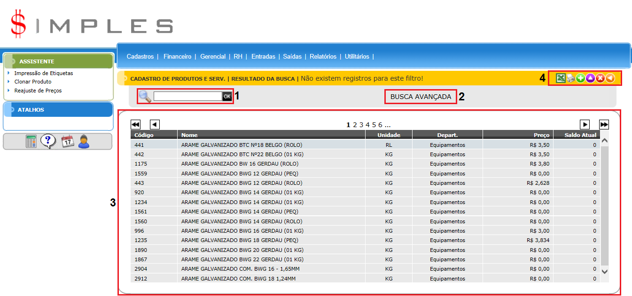Viewport: 632px width, 296px height.
Task: Click the printer icon
Action: tap(570, 78)
